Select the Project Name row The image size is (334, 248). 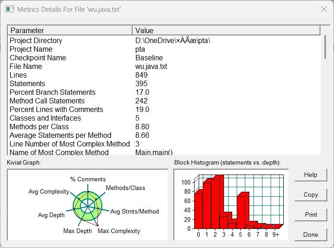(164, 49)
